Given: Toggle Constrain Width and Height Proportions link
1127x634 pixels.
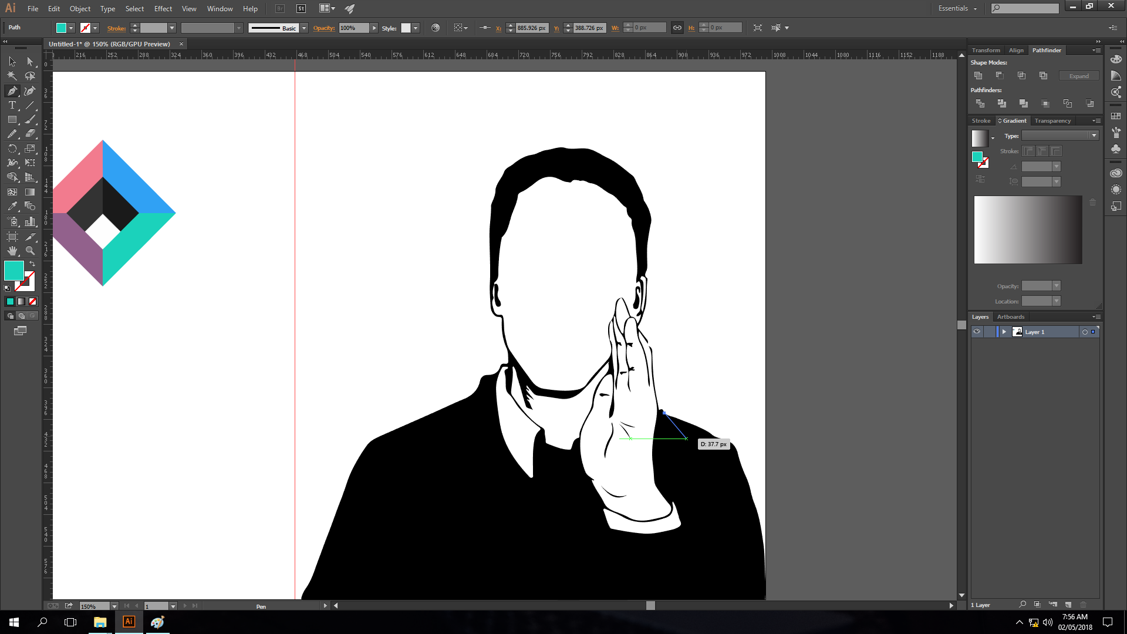Looking at the screenshot, I should [x=677, y=28].
